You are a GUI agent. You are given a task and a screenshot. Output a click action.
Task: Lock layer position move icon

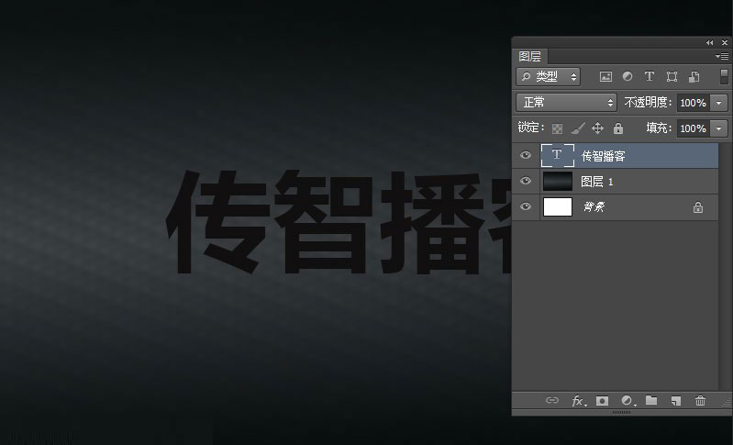point(597,128)
